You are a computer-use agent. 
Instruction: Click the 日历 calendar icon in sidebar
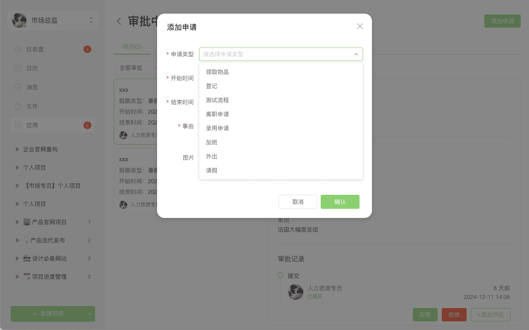click(x=18, y=68)
